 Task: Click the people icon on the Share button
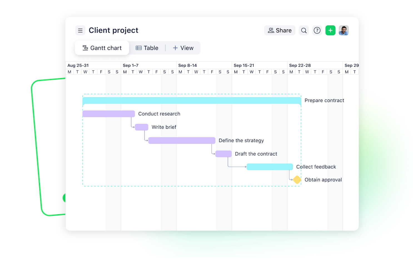click(271, 30)
